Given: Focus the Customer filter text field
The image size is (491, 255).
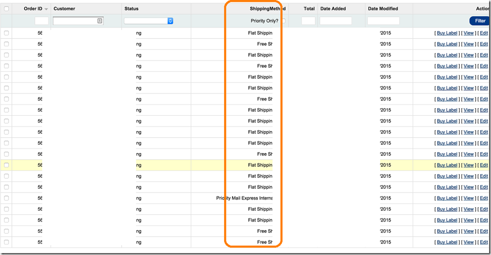Looking at the screenshot, I should point(78,21).
